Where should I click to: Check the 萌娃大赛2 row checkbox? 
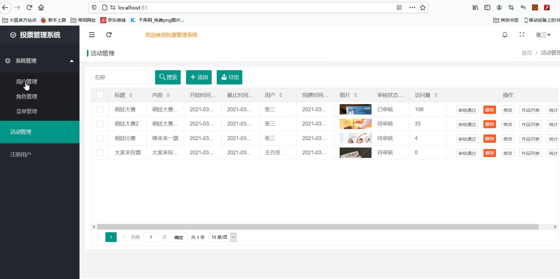point(100,124)
